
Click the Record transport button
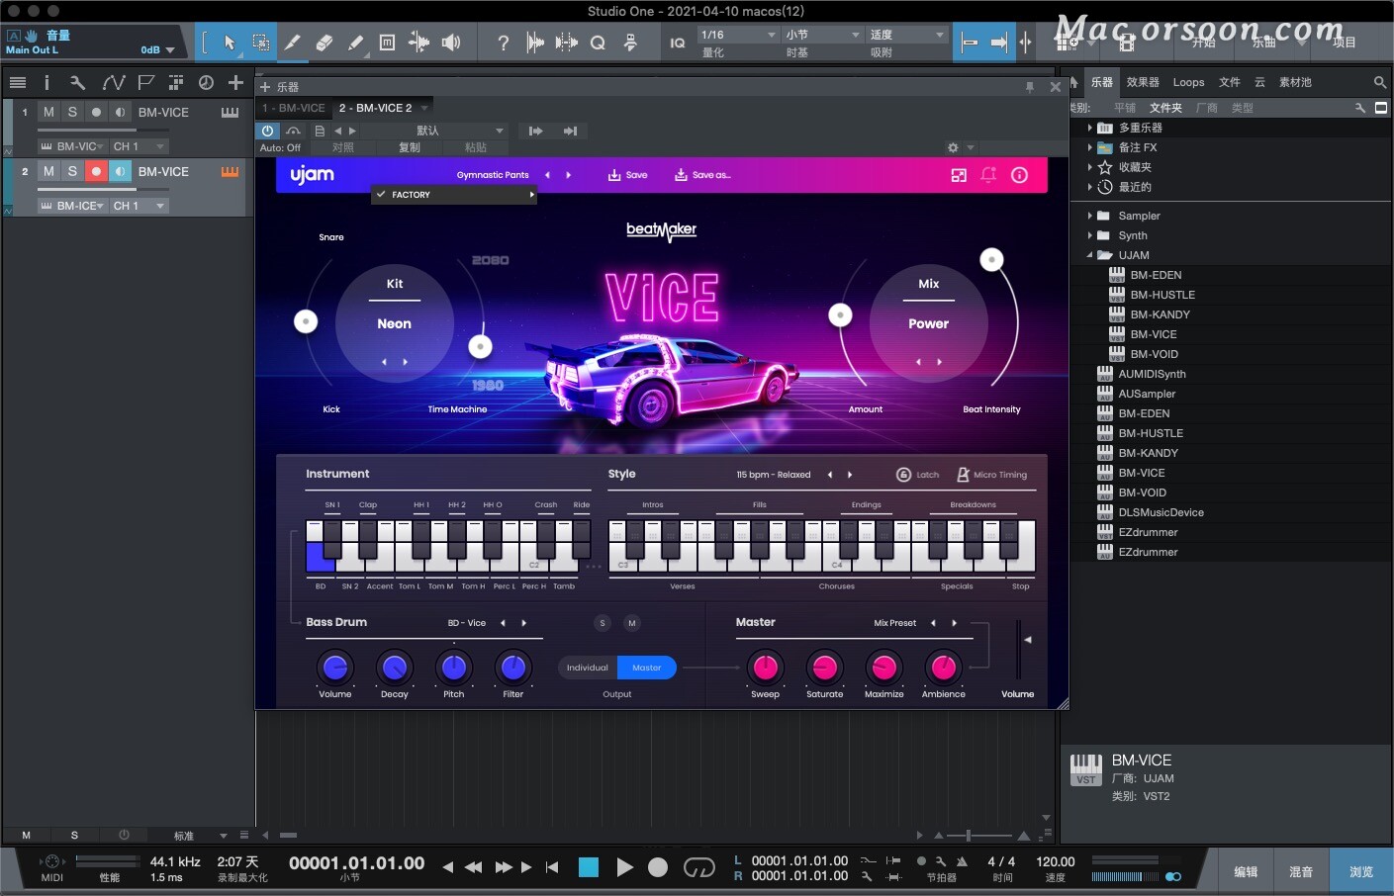click(x=658, y=868)
